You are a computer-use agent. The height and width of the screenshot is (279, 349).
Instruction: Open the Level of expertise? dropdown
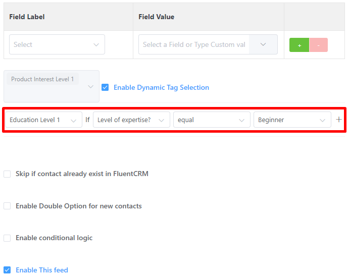[x=131, y=120]
